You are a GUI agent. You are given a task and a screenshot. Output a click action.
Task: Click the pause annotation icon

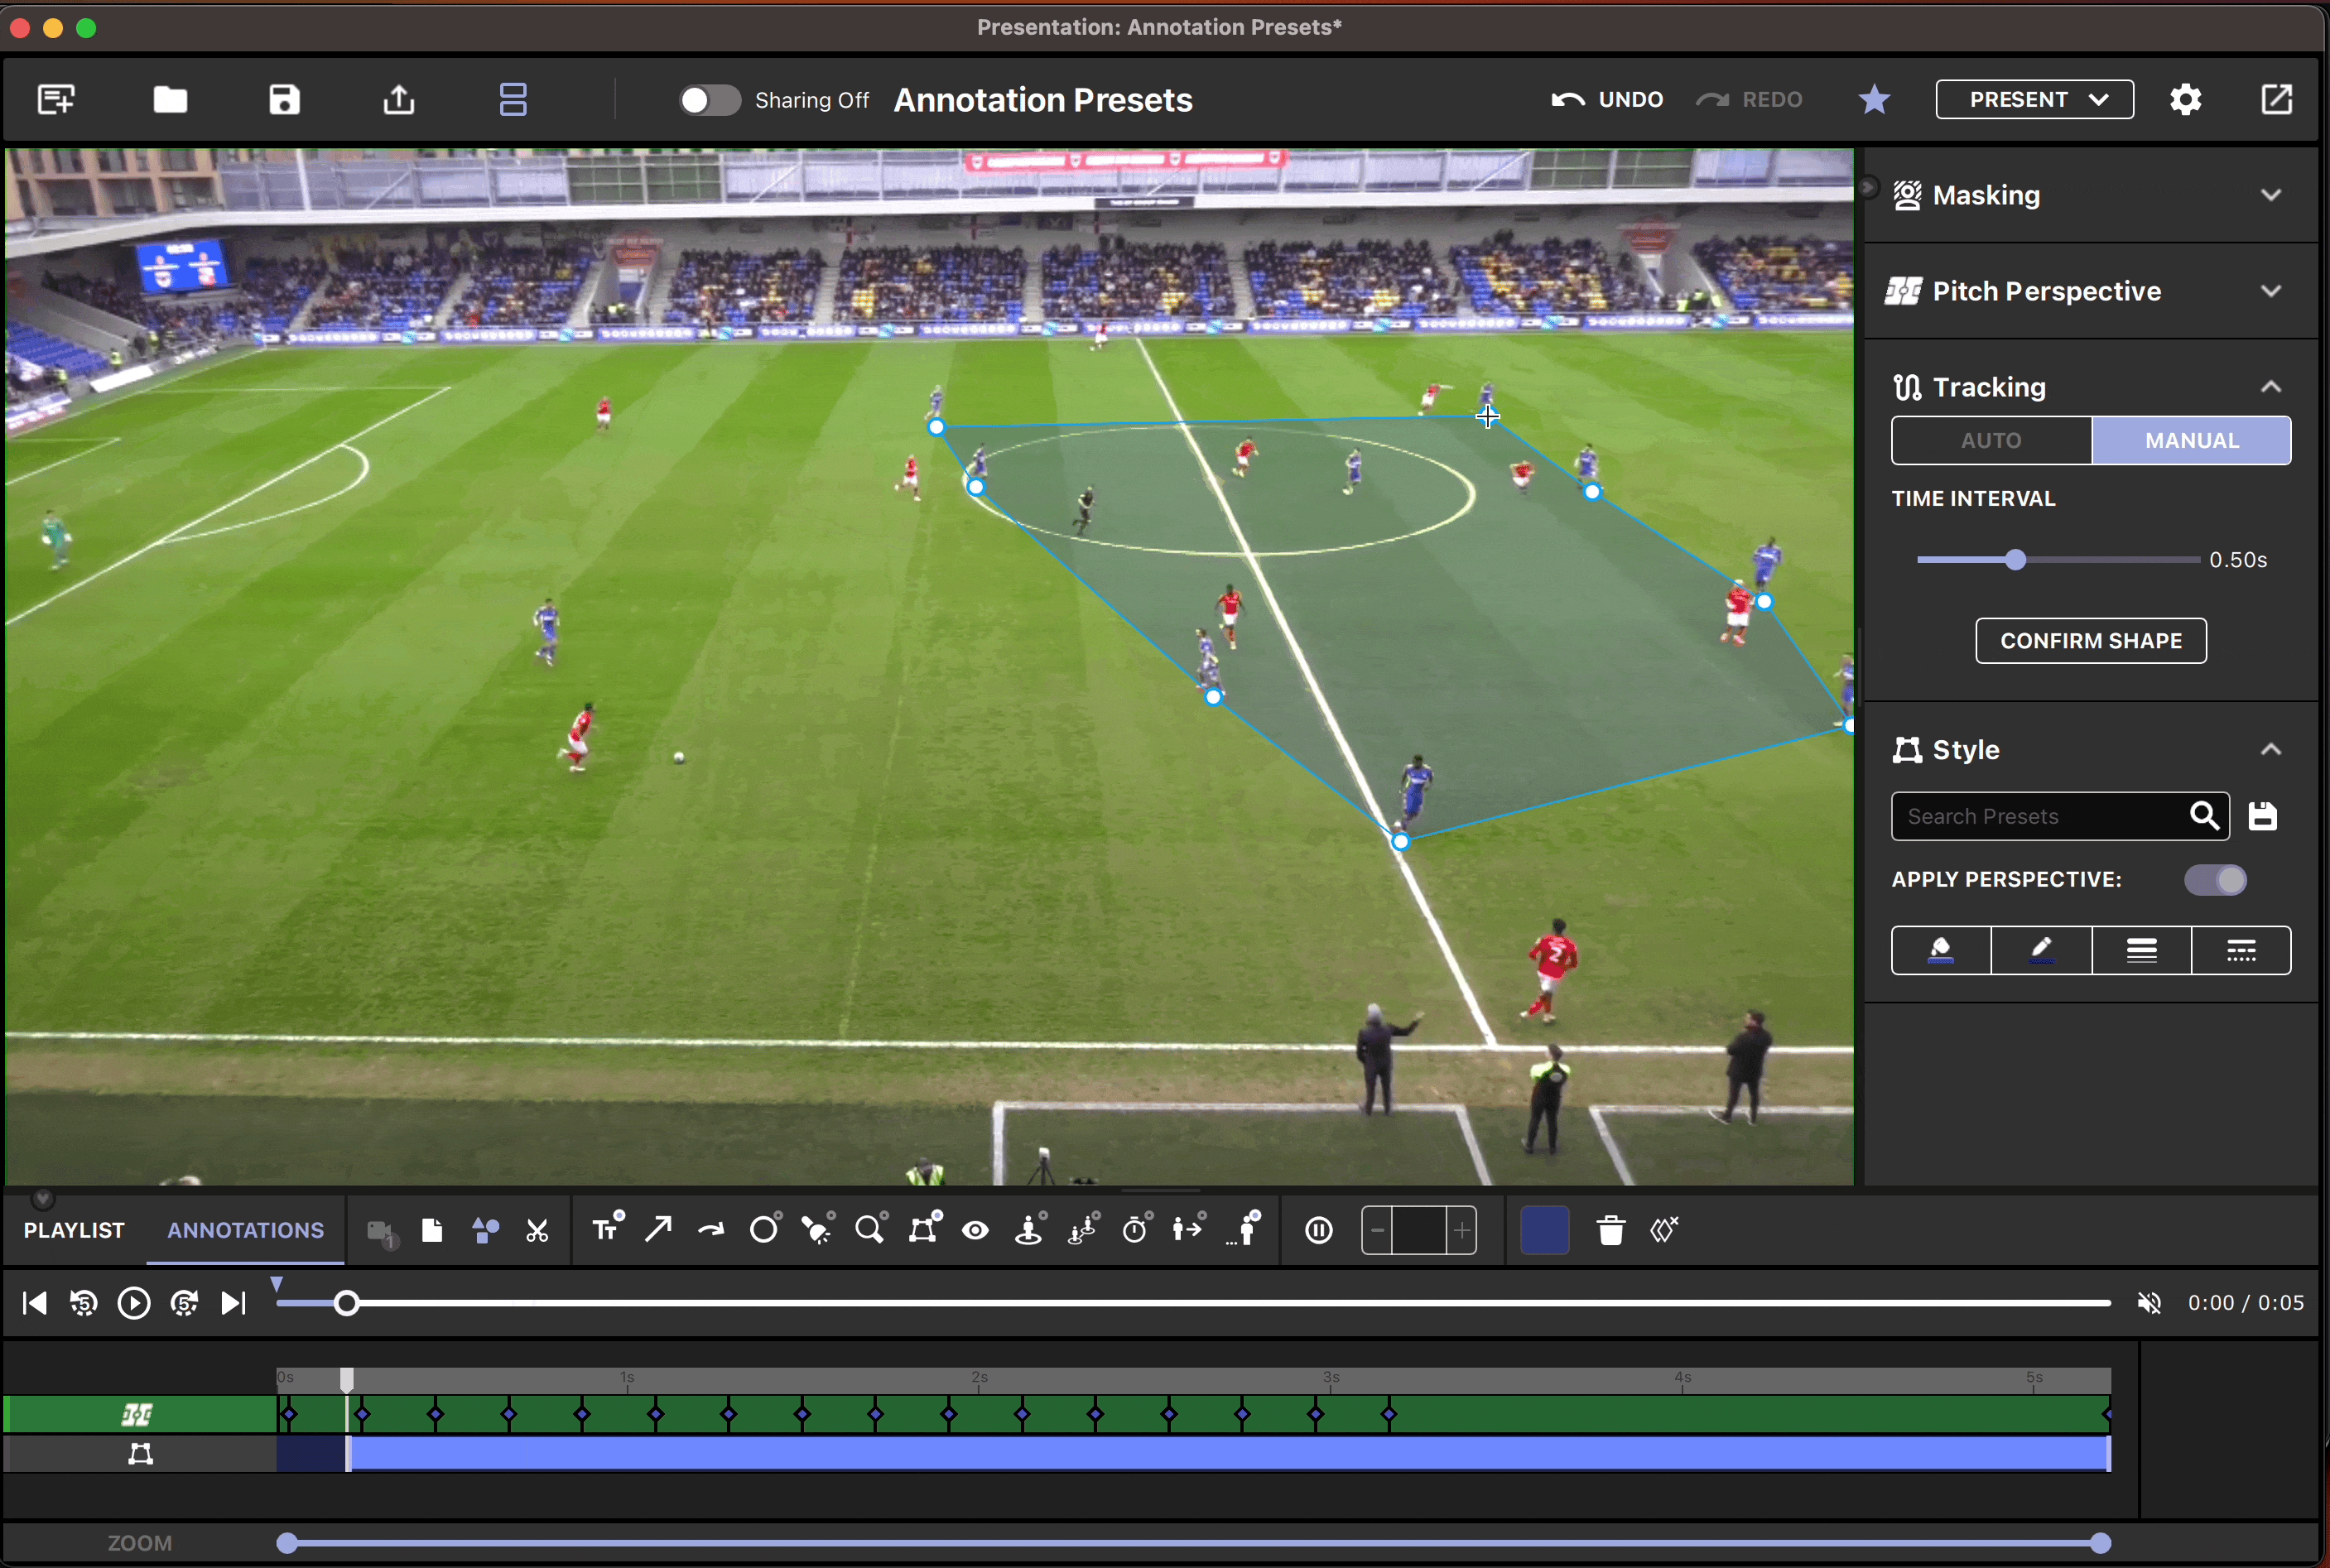[1319, 1230]
